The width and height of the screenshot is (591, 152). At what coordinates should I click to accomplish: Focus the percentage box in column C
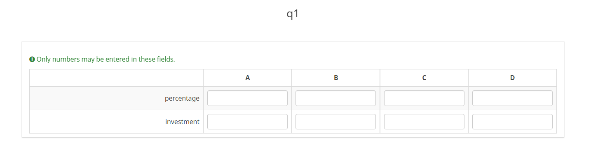tap(424, 98)
